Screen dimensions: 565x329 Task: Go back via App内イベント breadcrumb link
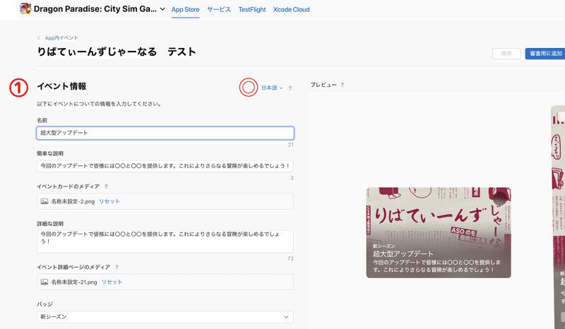tap(61, 38)
